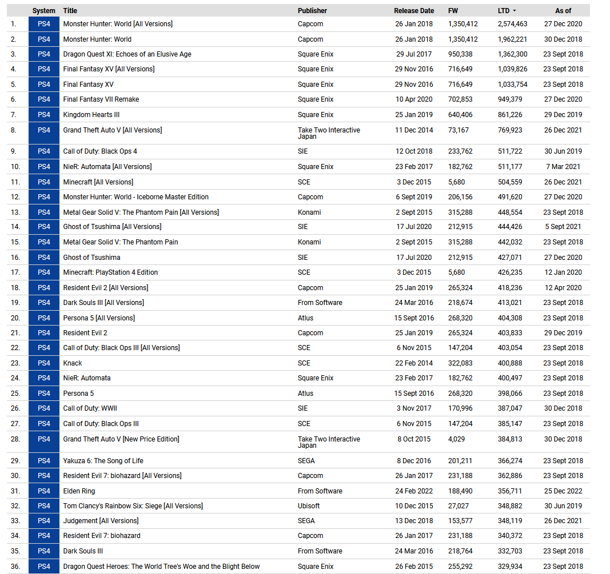This screenshot has width=610, height=574.
Task: Click the PS4 badge beside Kingdom Hearts III
Action: pyautogui.click(x=44, y=115)
